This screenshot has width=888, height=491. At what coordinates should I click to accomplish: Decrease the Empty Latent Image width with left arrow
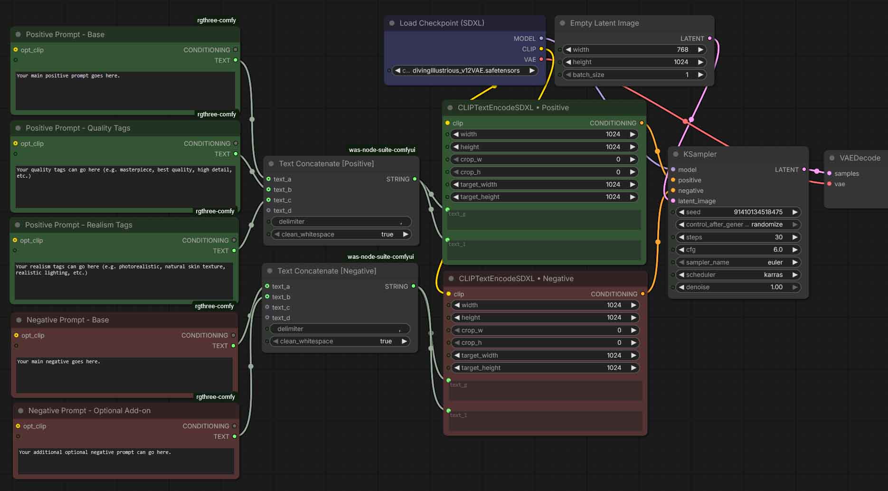tap(568, 49)
